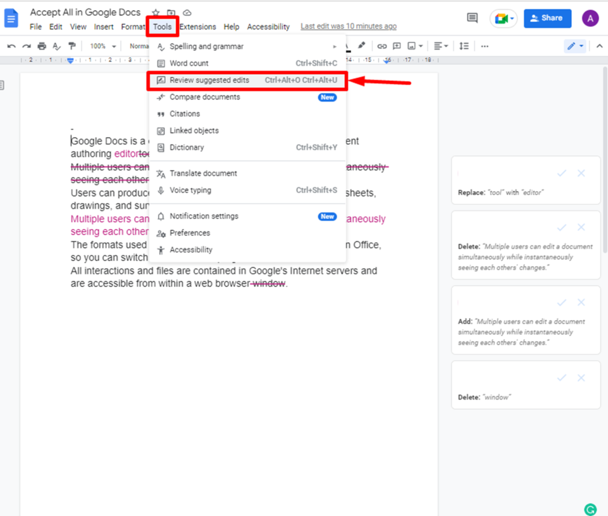Viewport: 608px width, 516px height.
Task: Open the File menu
Action: click(36, 27)
